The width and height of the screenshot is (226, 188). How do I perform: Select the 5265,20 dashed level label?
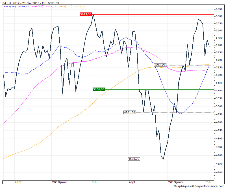(160, 65)
